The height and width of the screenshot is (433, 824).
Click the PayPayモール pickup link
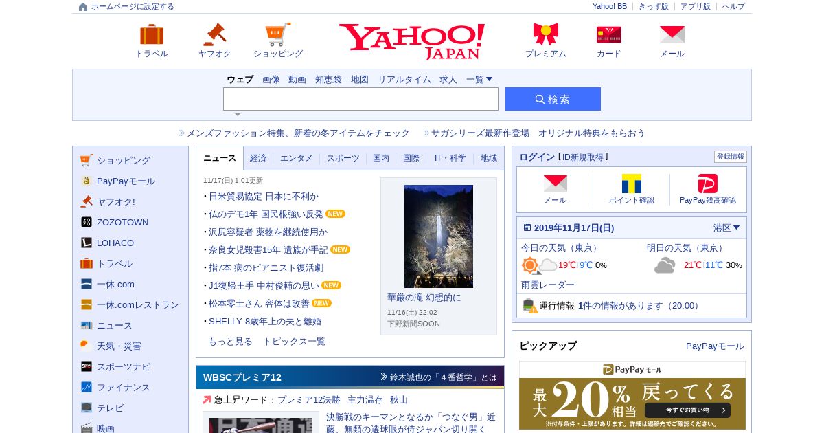pyautogui.click(x=715, y=346)
